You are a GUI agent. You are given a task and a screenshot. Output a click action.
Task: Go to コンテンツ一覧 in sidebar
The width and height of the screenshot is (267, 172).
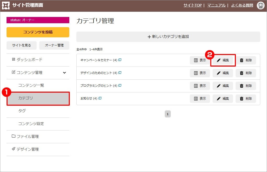click(31, 85)
